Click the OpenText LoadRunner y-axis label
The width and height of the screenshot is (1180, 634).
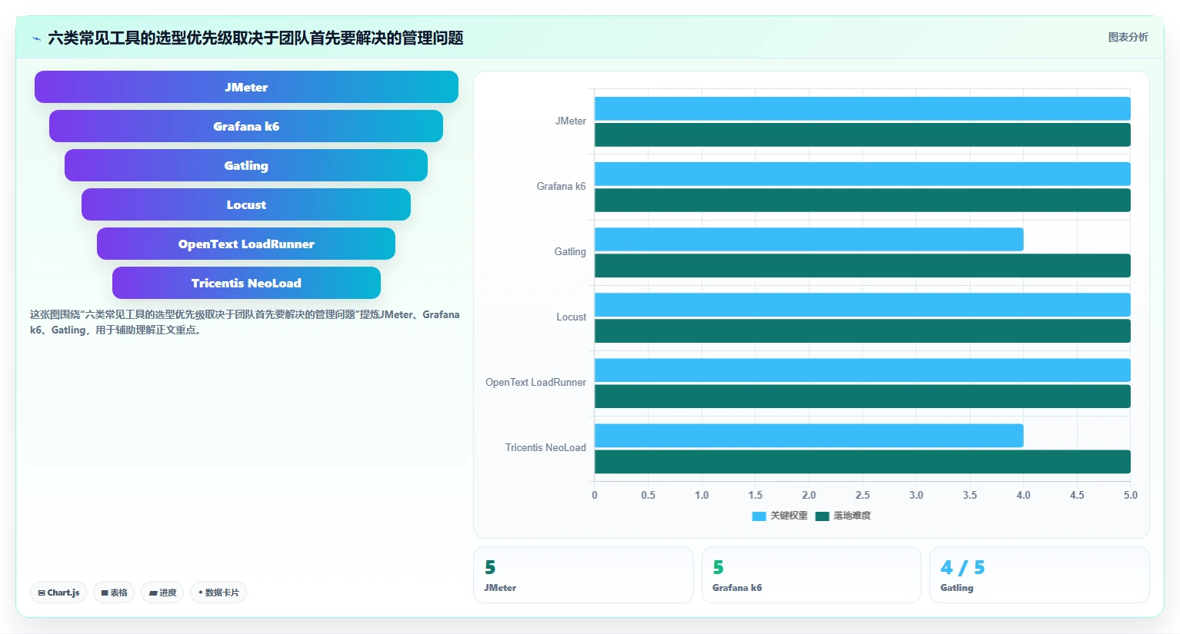tap(535, 382)
